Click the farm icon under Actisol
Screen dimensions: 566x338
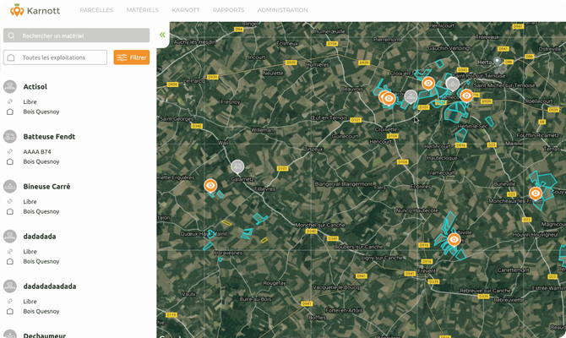10,112
